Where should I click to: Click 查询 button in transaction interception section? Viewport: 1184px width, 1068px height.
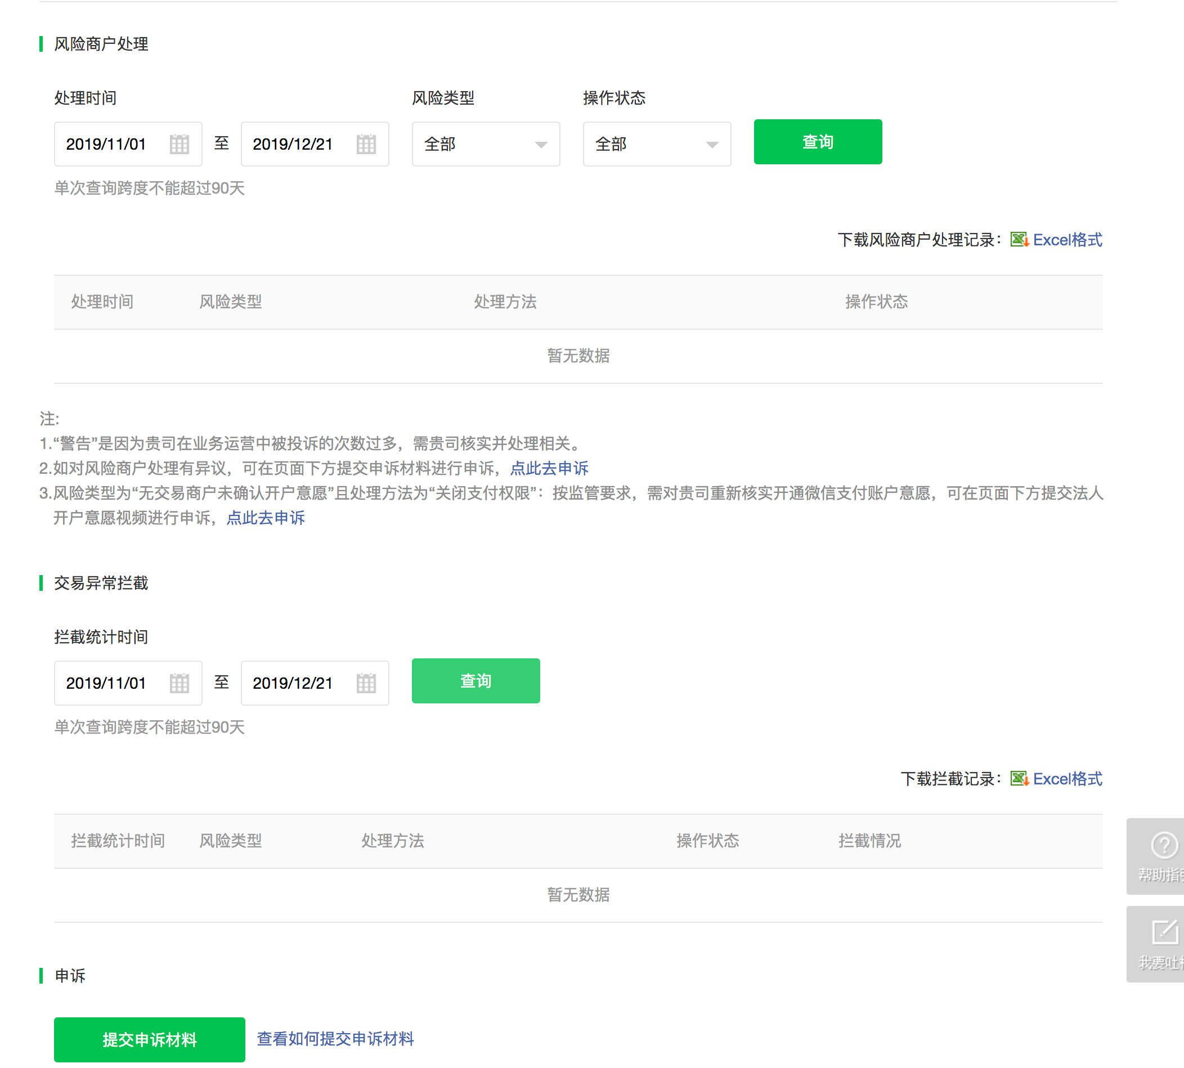476,680
